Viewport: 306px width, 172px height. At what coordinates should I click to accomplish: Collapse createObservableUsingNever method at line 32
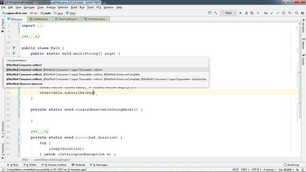point(20,109)
